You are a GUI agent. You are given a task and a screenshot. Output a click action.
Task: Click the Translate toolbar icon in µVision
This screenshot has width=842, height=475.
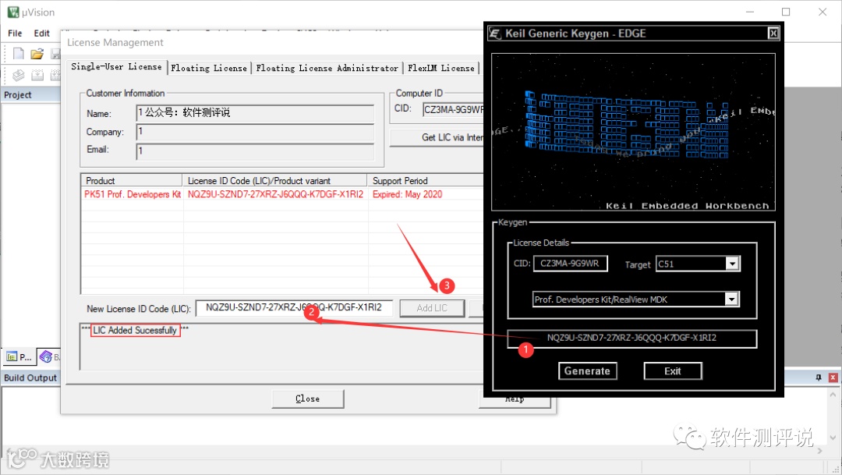click(x=18, y=75)
